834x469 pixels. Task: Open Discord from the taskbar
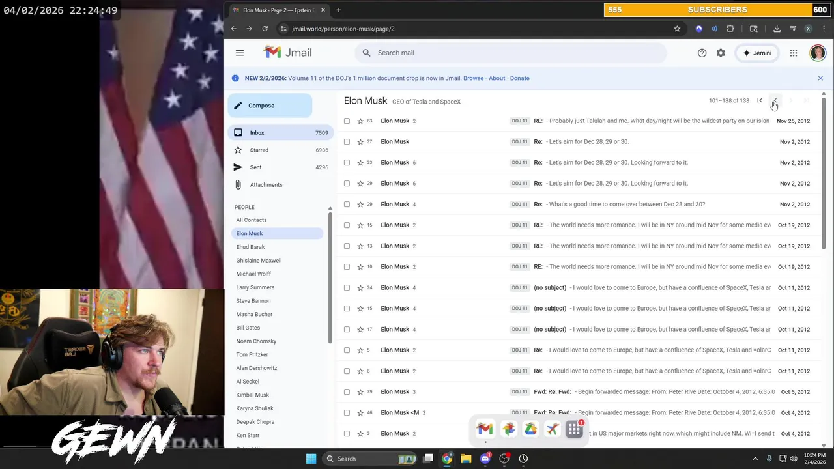pos(485,459)
